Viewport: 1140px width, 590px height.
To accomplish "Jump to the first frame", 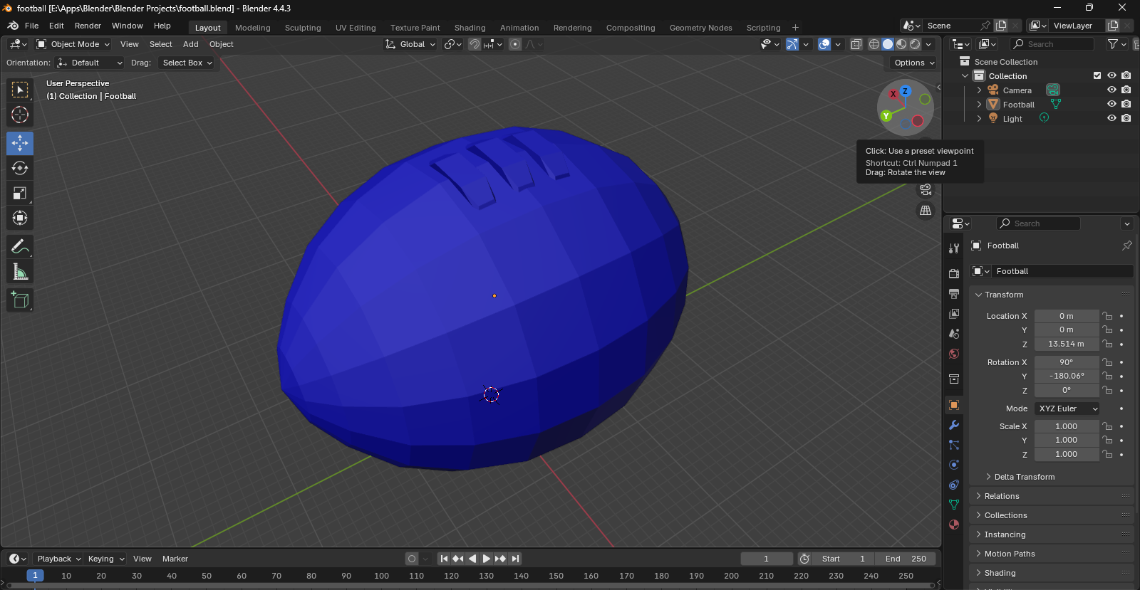I will (x=444, y=559).
